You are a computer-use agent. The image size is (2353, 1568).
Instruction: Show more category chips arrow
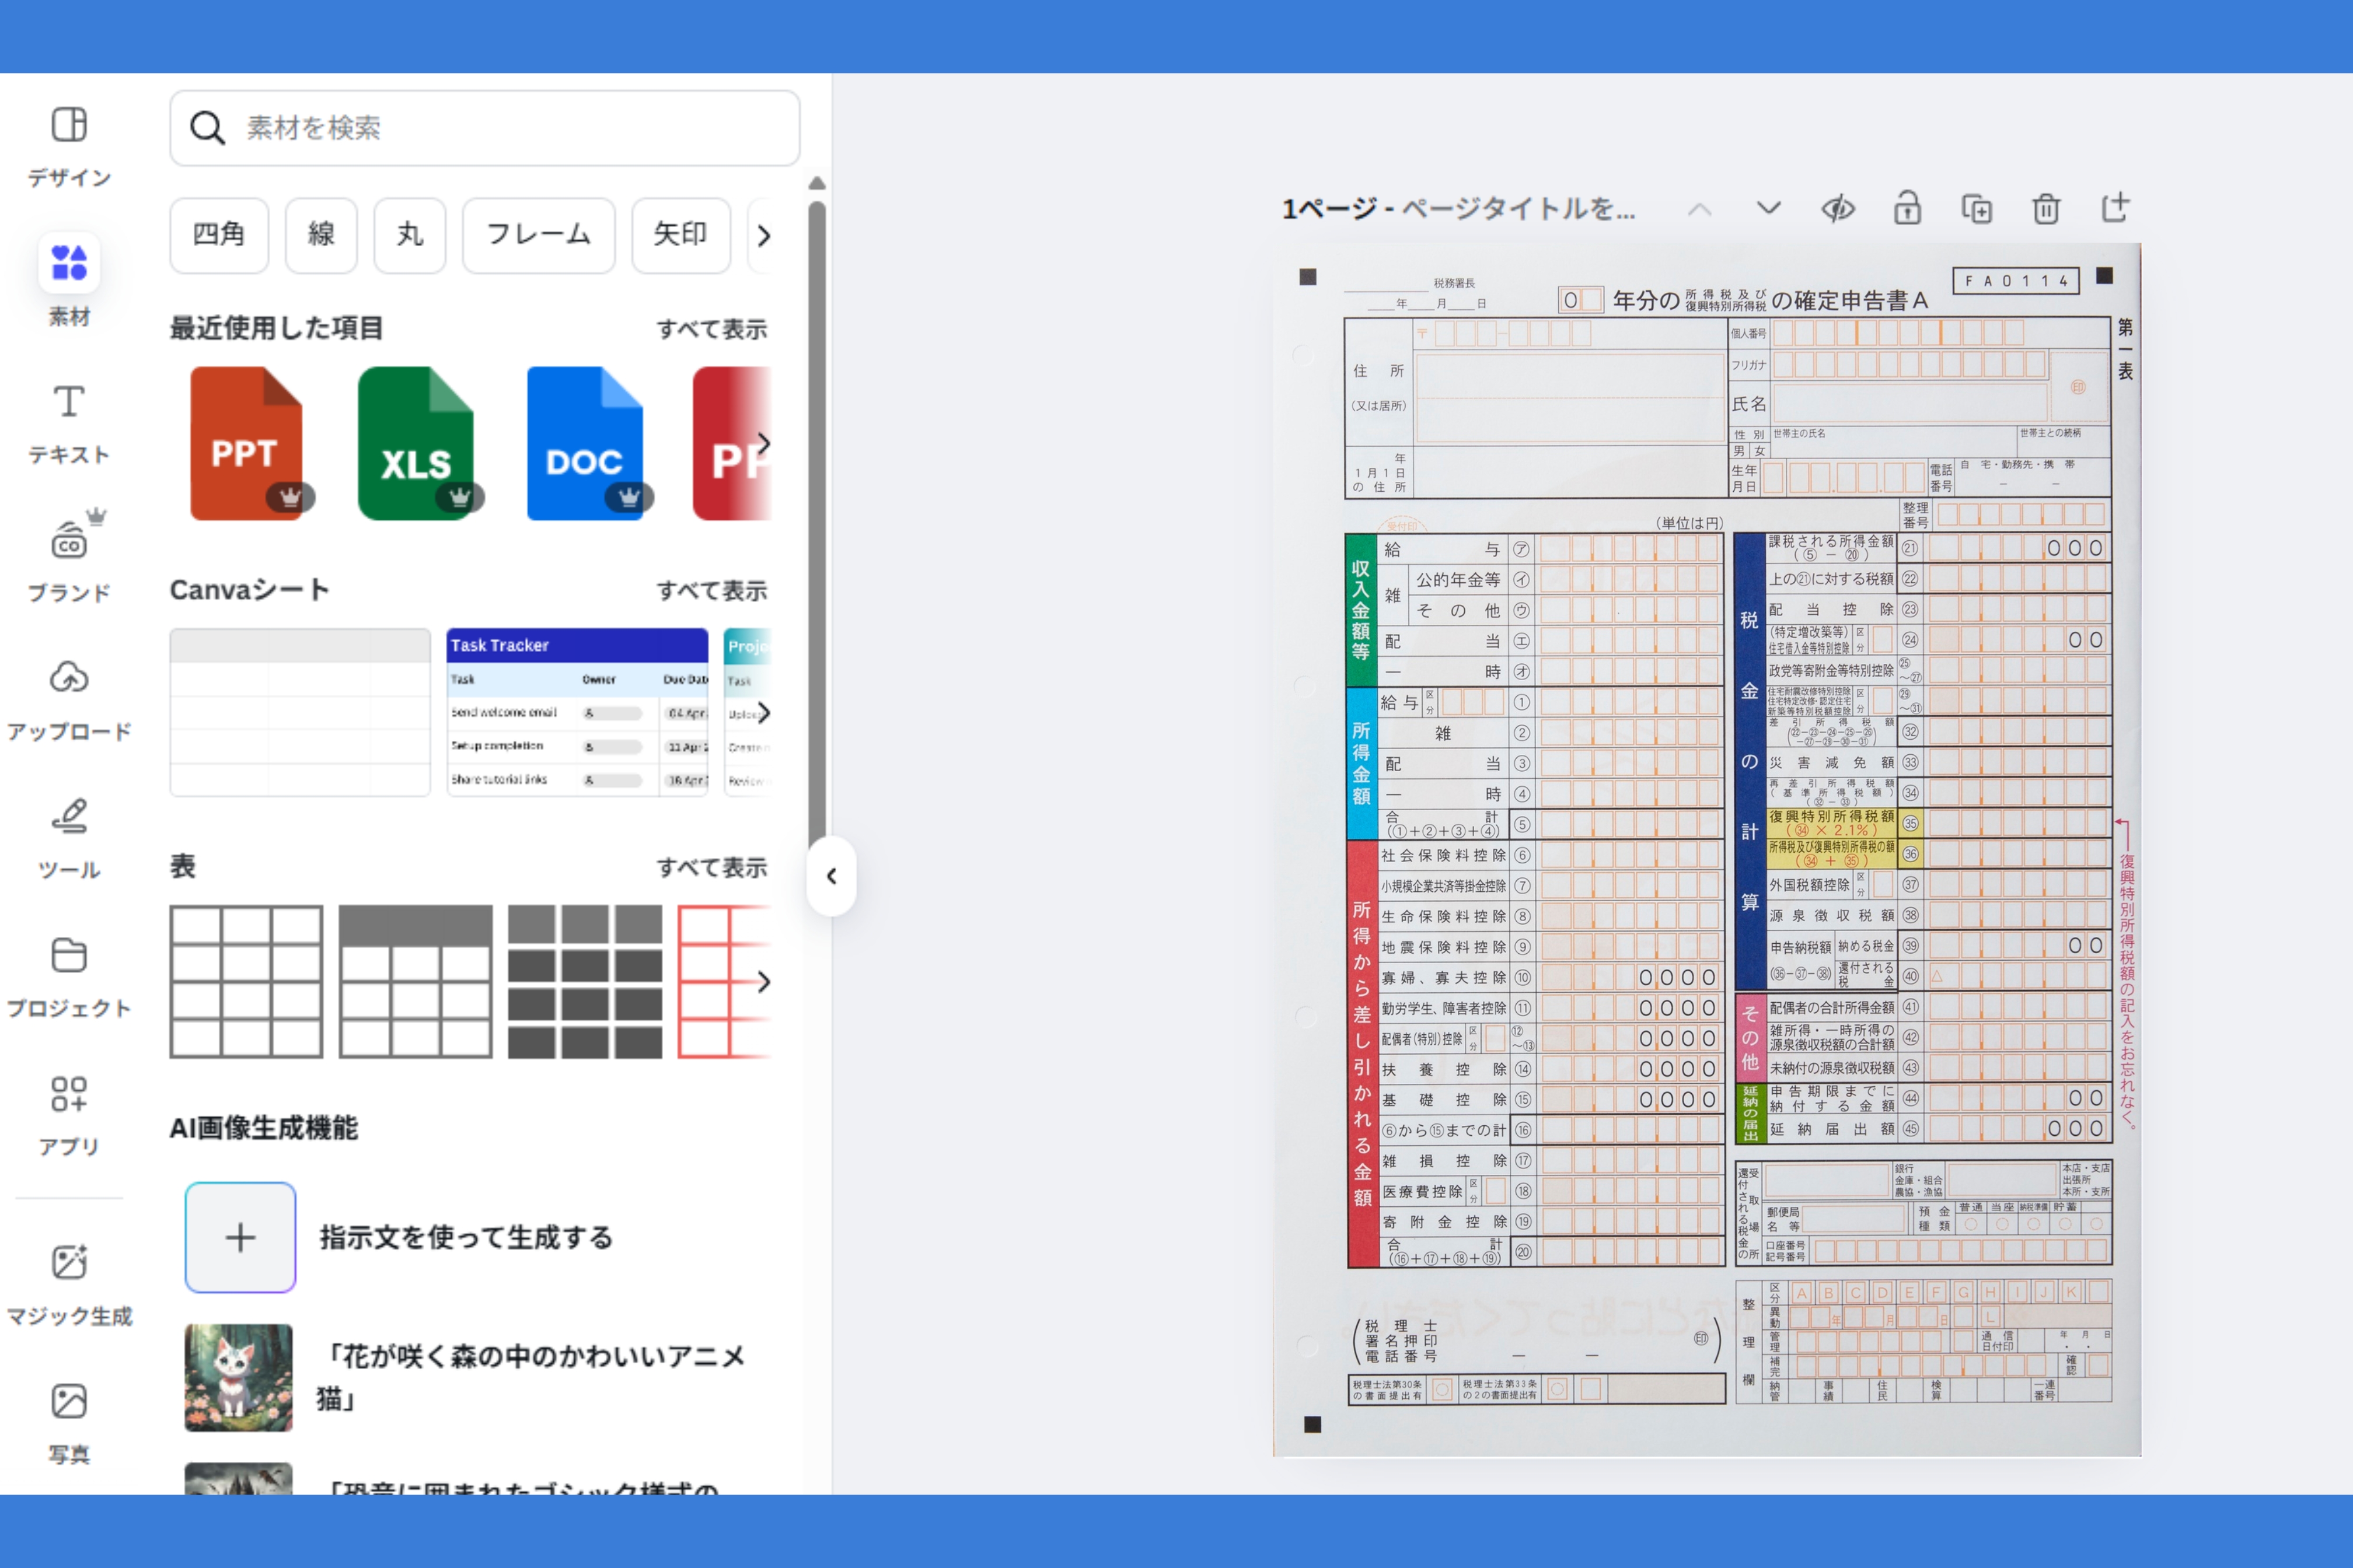click(764, 236)
